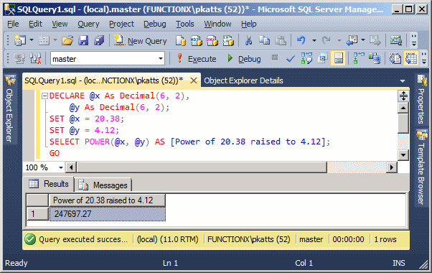The image size is (432, 273).
Task: Click the Add New Item icon
Action: pos(44,40)
